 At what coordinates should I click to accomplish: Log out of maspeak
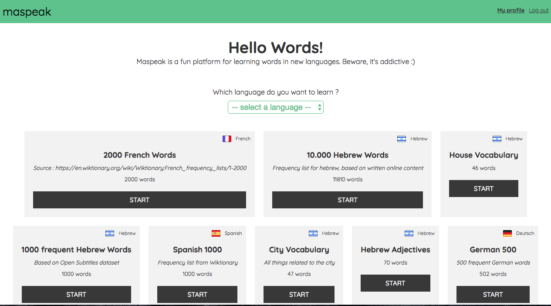click(539, 10)
